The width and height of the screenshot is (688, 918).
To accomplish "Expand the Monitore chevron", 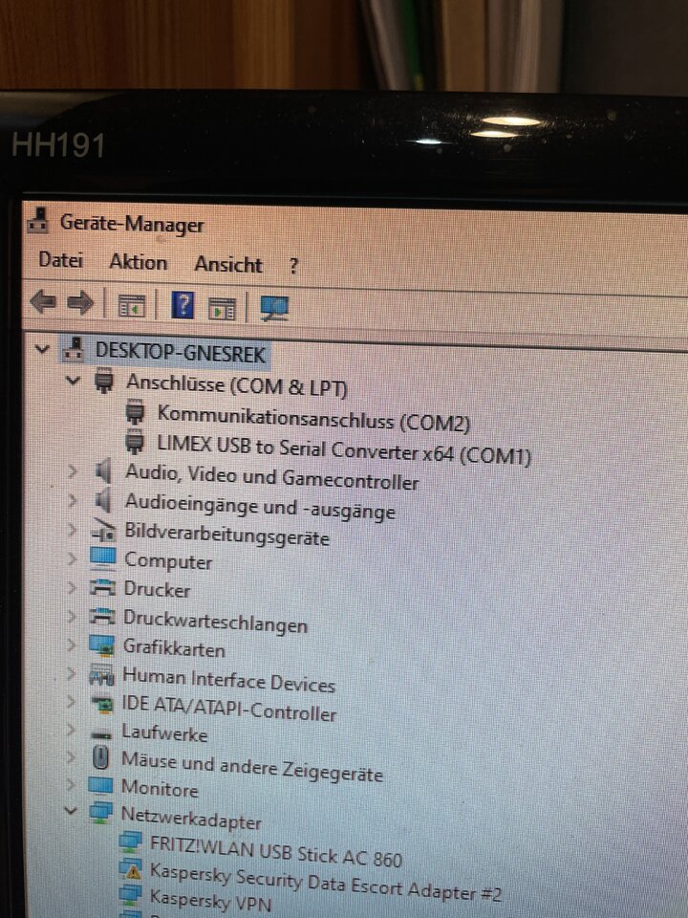I will (x=71, y=784).
